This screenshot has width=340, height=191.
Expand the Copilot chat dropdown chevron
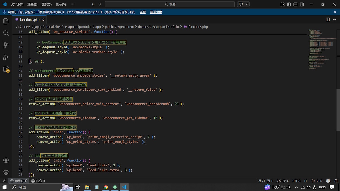[x=247, y=4]
